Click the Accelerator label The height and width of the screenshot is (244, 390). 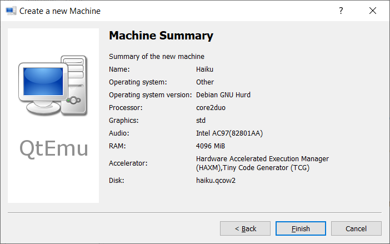(x=127, y=163)
